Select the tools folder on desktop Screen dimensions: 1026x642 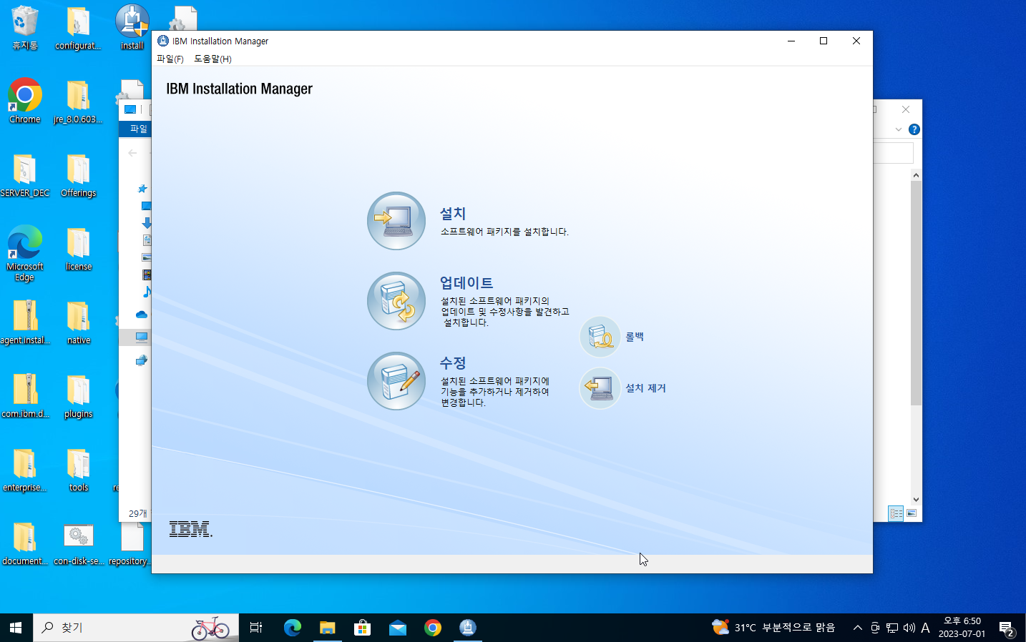click(x=78, y=470)
